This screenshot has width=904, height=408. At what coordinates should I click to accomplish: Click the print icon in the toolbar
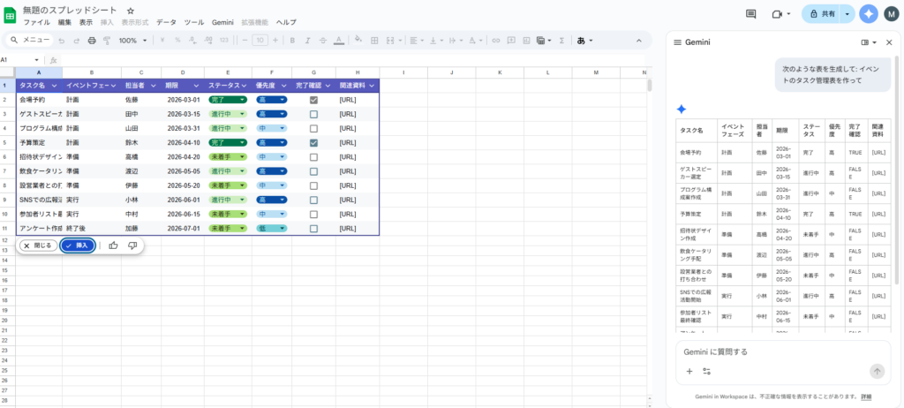(x=92, y=40)
